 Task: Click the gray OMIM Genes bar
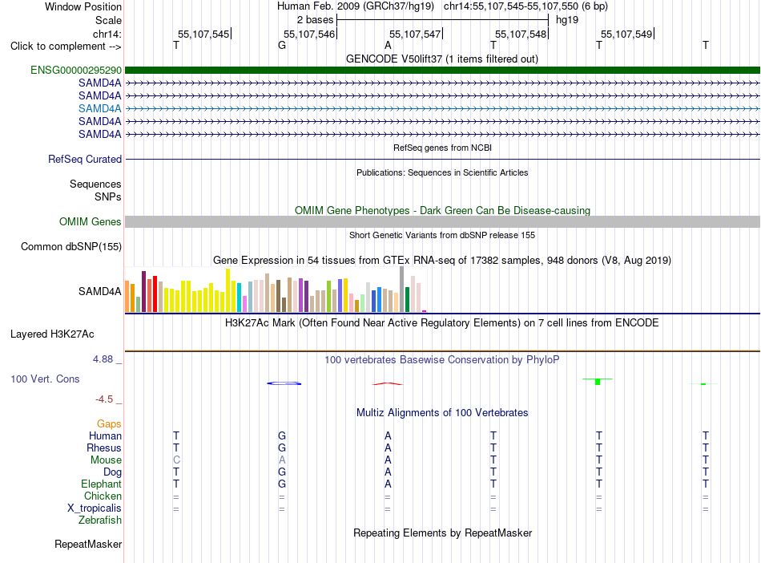(x=442, y=221)
